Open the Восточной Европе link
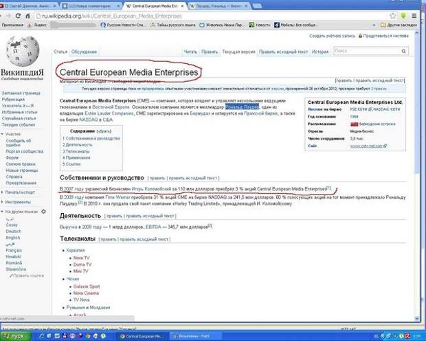Screen dimensions: 426x341 click(111, 107)
